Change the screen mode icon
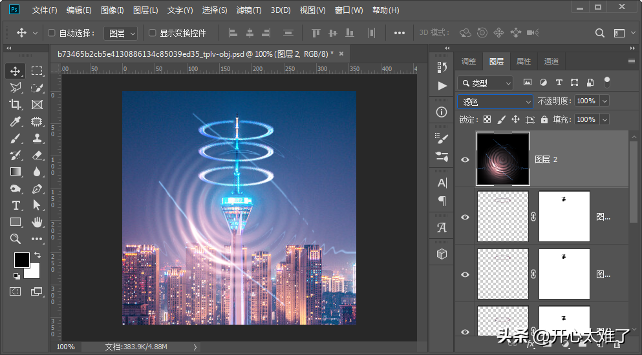This screenshot has width=642, height=355. (x=37, y=292)
